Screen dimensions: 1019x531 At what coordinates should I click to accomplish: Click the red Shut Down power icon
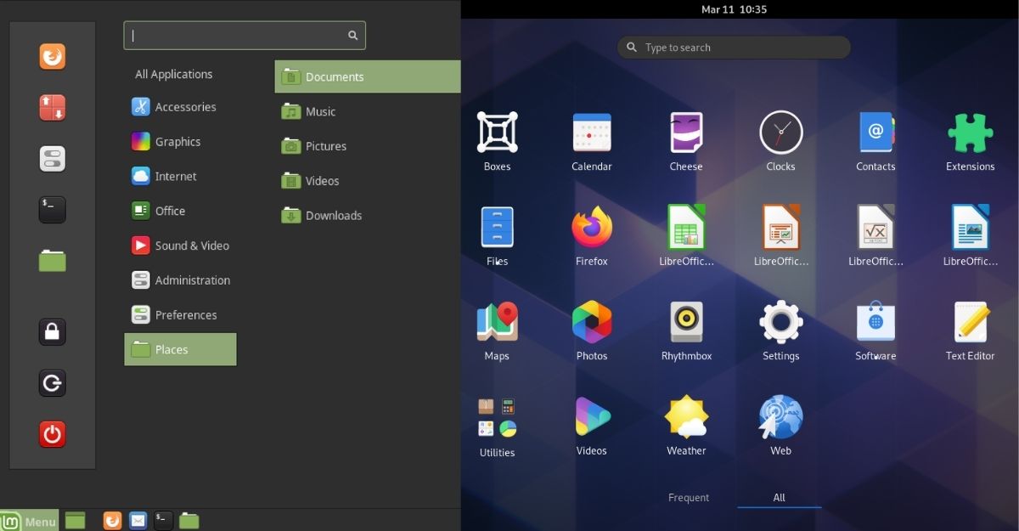pyautogui.click(x=53, y=434)
